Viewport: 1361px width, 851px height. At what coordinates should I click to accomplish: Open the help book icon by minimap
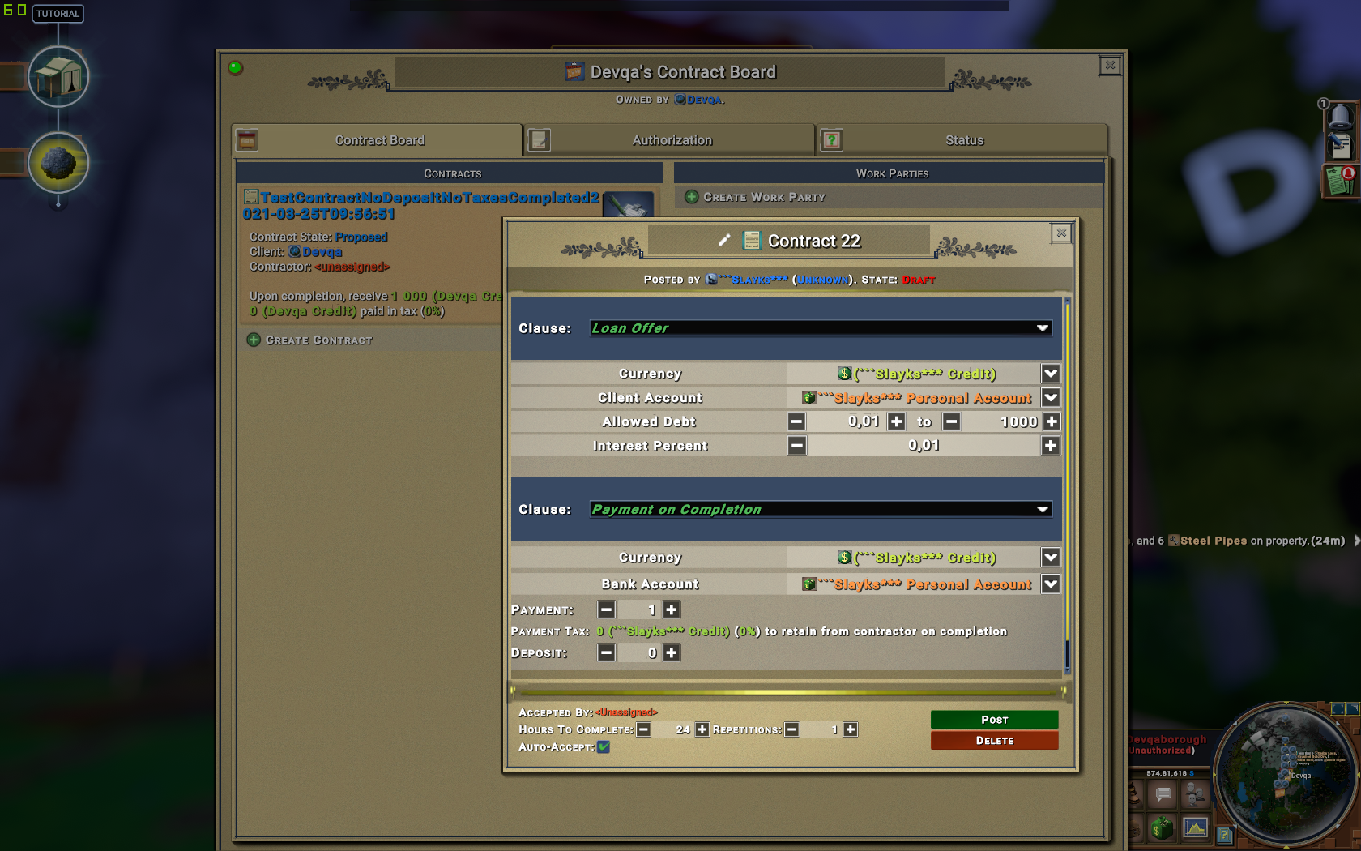[x=1224, y=835]
